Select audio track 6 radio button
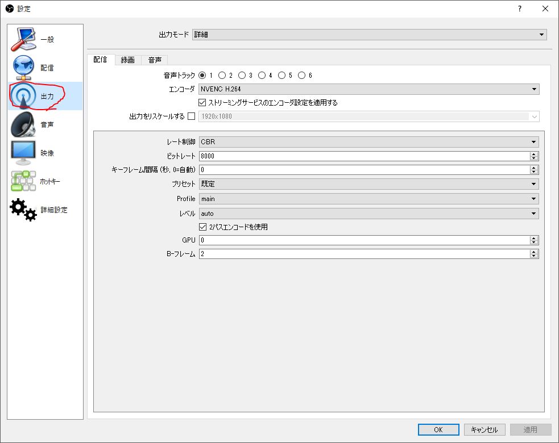The height and width of the screenshot is (443, 559). click(301, 75)
